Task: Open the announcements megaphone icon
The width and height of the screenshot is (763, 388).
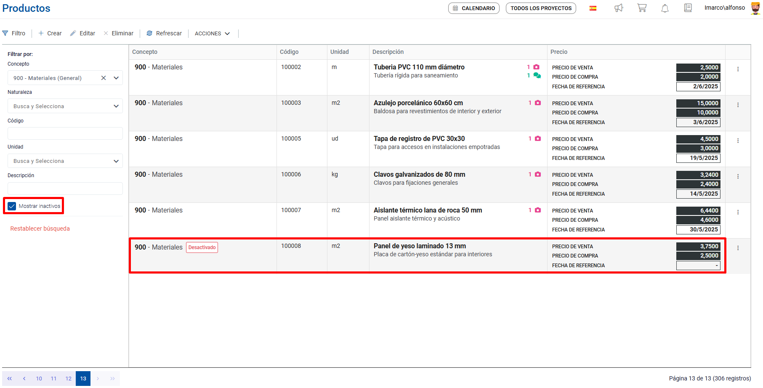Action: (x=618, y=8)
